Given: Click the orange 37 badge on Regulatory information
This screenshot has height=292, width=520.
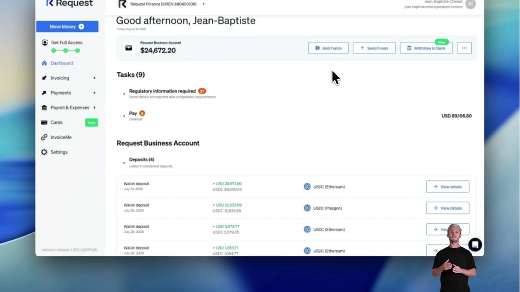Looking at the screenshot, I should coord(202,91).
